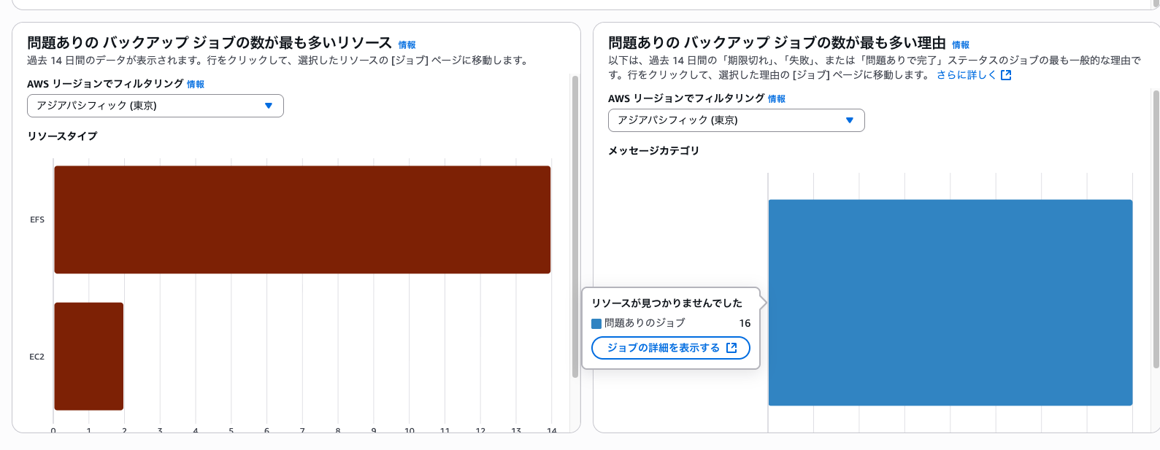Click the caret arrow of the left region selector
This screenshot has width=1160, height=450.
(269, 106)
